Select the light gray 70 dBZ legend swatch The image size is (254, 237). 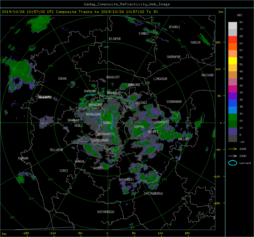(x=233, y=26)
